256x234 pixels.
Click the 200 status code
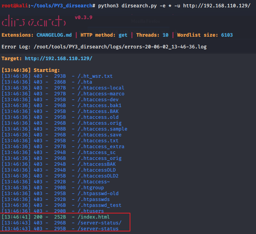click(x=38, y=217)
